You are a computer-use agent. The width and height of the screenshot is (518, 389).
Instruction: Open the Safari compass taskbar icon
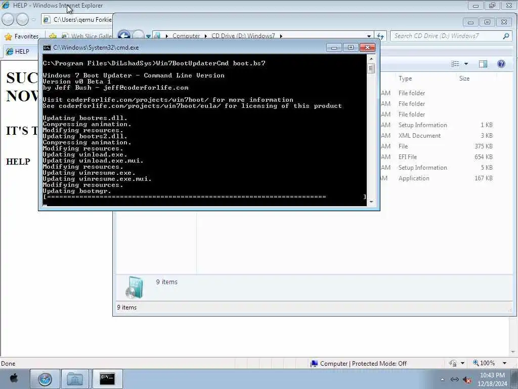click(45, 379)
